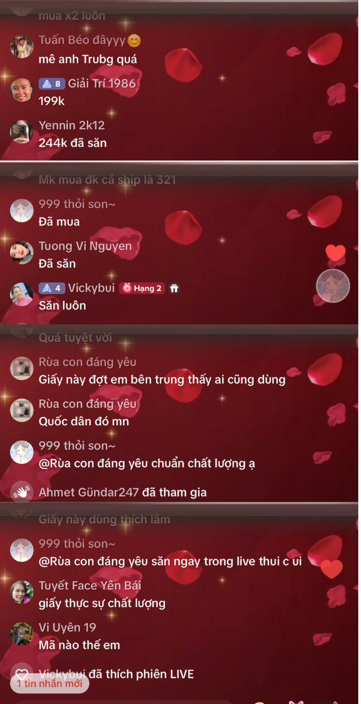The height and width of the screenshot is (704, 361).
Task: Open the Hạng 2 rank badge
Action: [143, 288]
